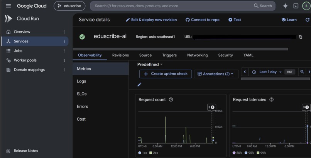
Task: Click the Domain mappings building icon
Action: (x=8, y=70)
